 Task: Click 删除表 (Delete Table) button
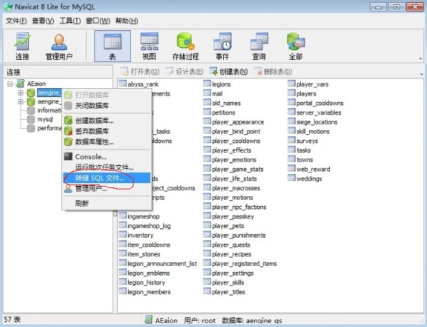[273, 72]
